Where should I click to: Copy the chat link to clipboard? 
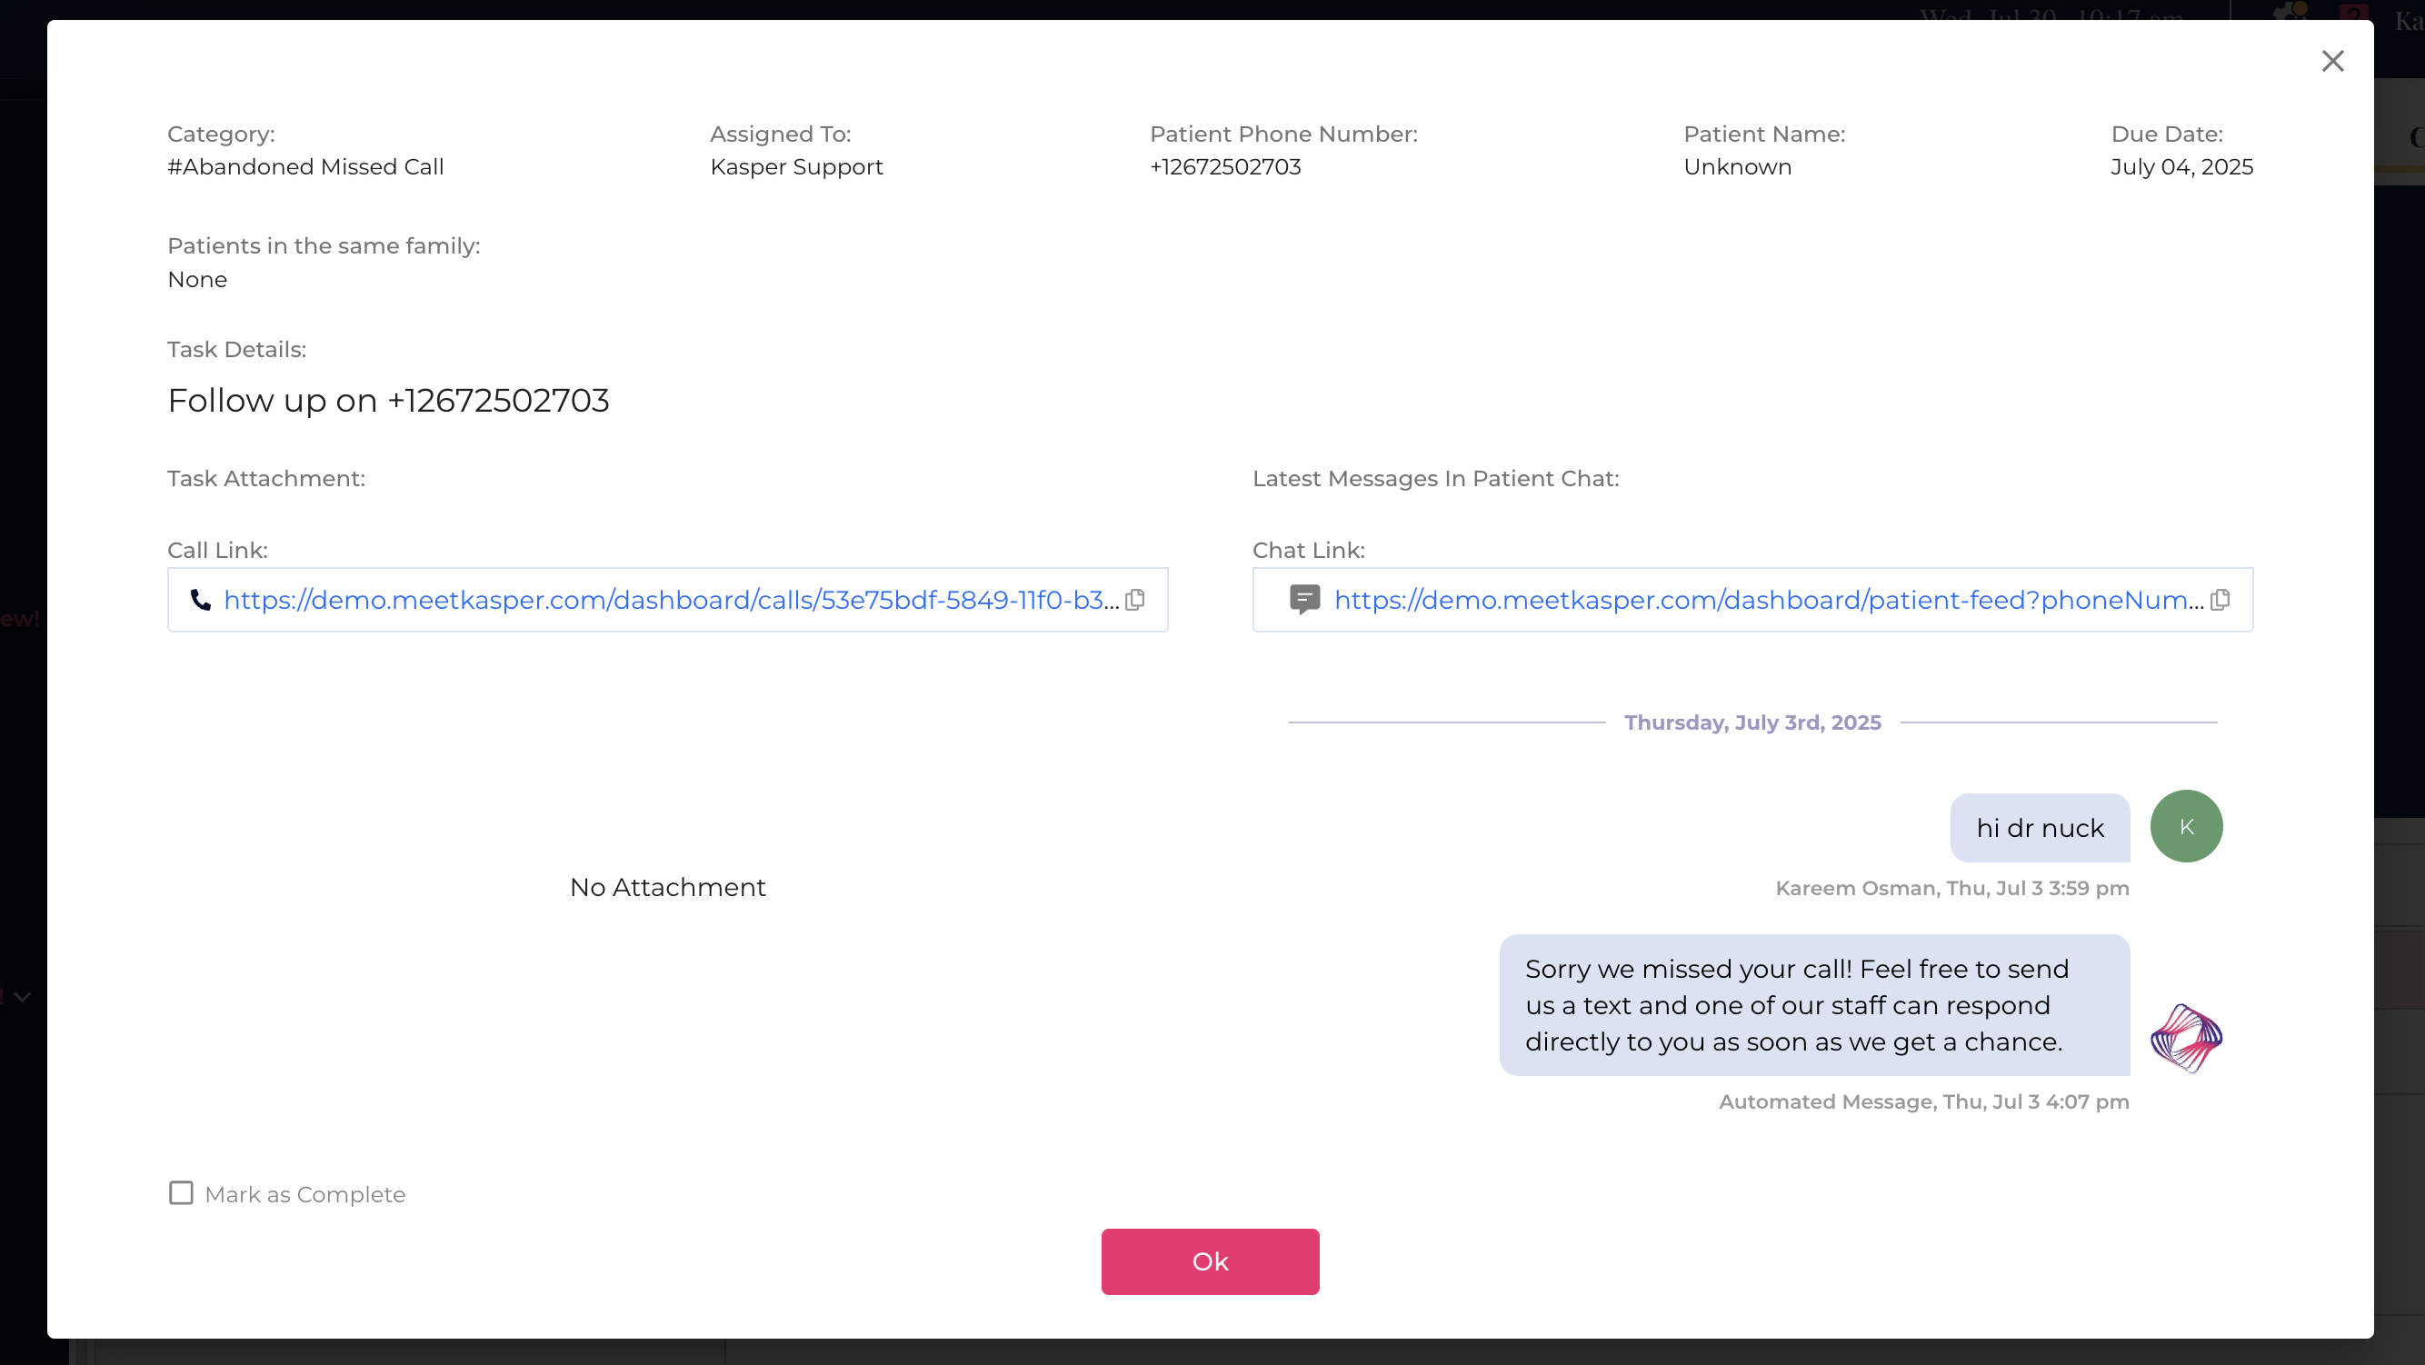2220,600
